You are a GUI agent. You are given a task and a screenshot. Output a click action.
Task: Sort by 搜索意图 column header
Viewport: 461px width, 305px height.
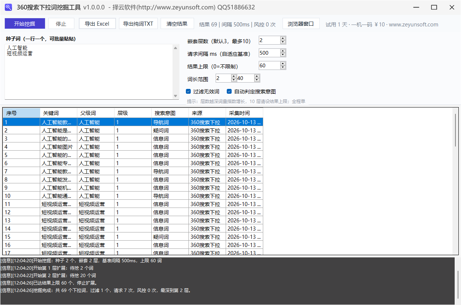(170, 113)
